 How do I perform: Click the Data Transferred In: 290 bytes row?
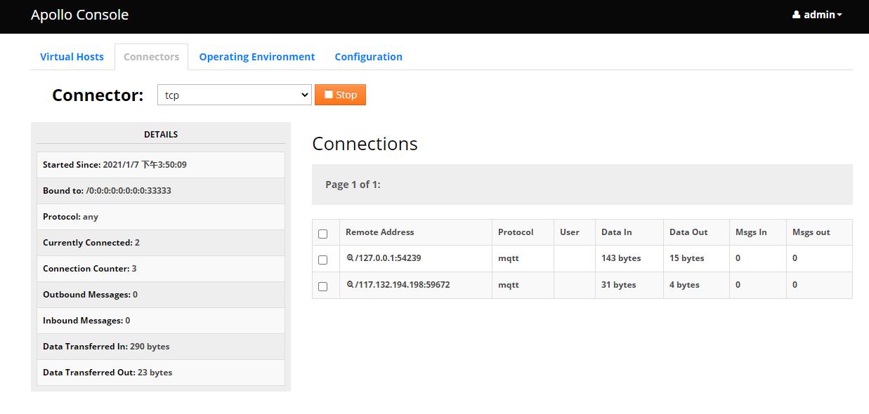tap(161, 347)
